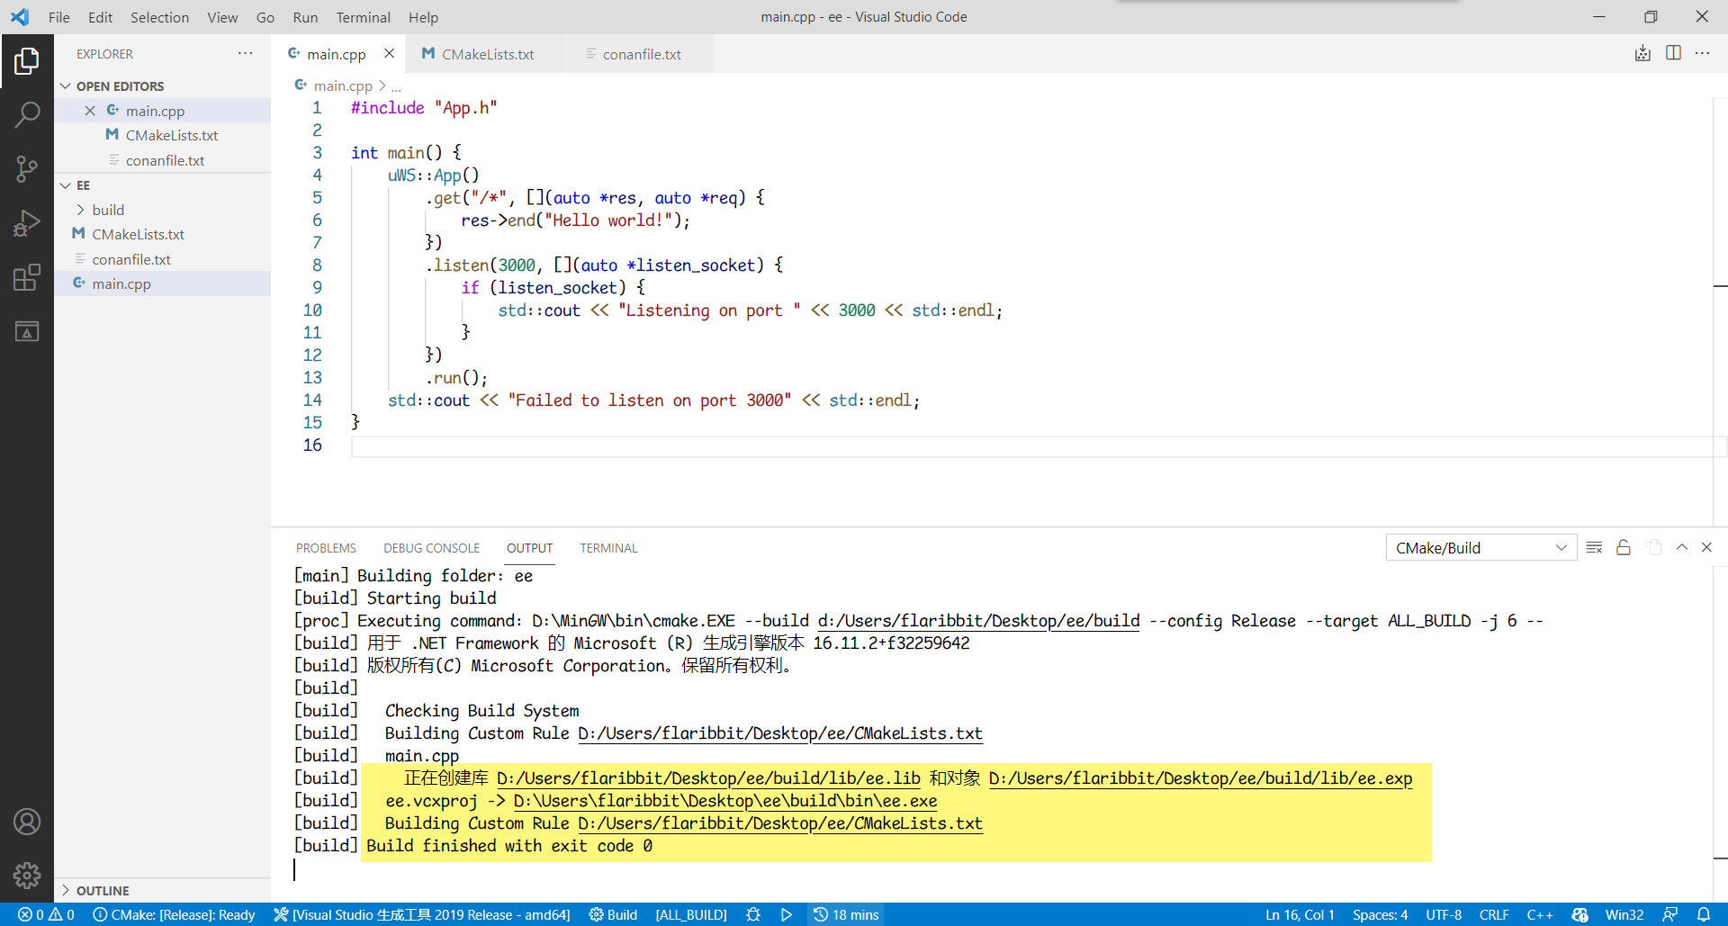
Task: Expand the build folder in Explorer
Action: point(82,209)
